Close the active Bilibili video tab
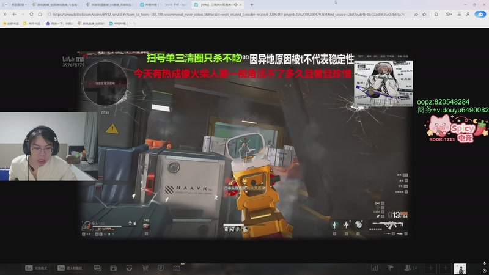Image resolution: width=489 pixels, height=275 pixels. click(x=240, y=5)
